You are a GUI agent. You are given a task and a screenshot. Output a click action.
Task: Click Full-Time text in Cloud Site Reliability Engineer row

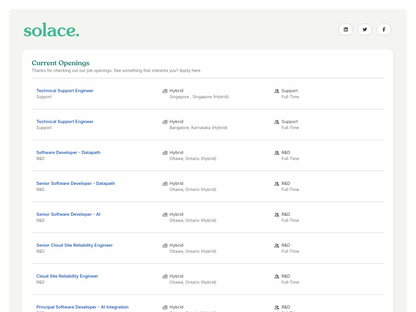pyautogui.click(x=290, y=282)
